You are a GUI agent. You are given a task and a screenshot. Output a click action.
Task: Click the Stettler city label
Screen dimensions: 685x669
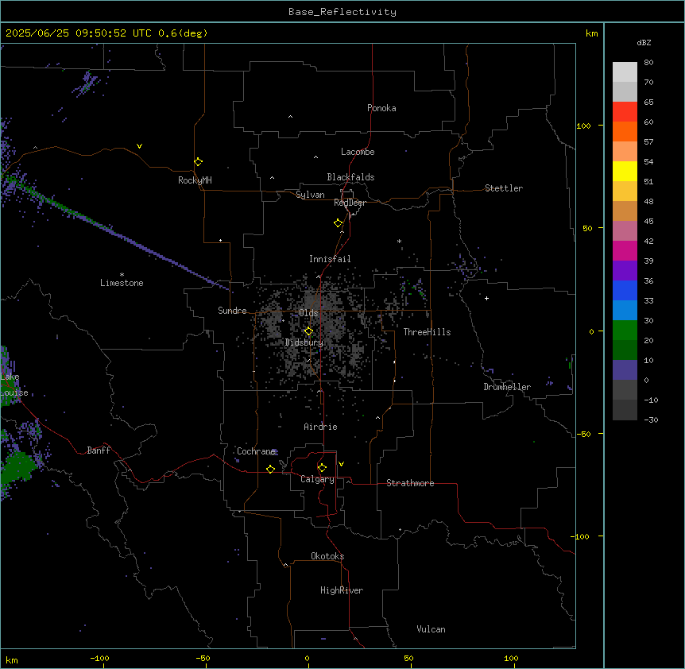tap(504, 188)
